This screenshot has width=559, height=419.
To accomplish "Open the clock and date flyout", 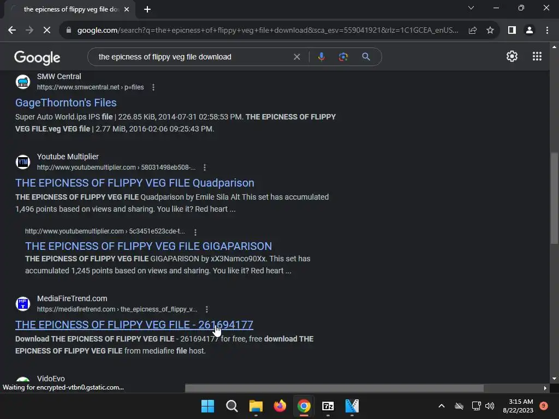I will click(x=518, y=406).
